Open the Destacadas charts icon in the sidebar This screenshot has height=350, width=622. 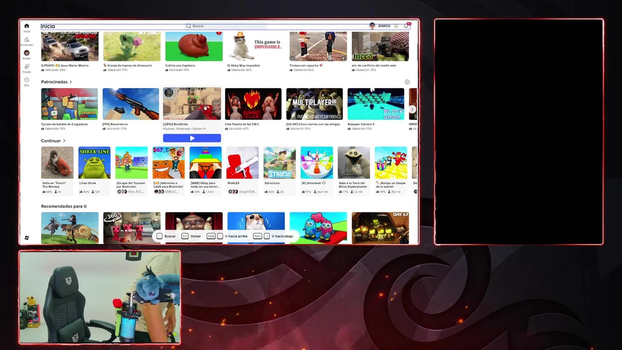pos(27,39)
